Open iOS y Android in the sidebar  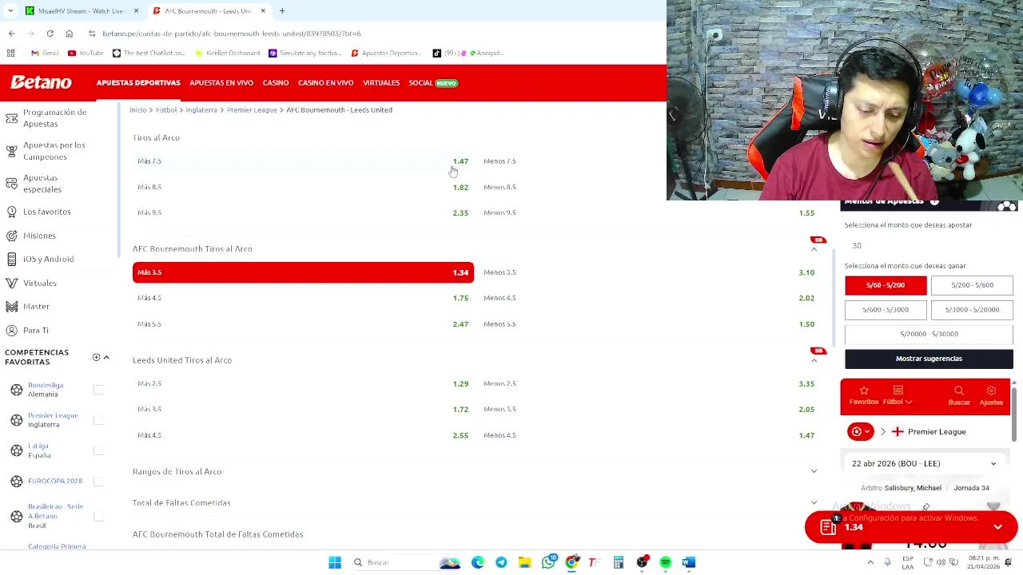click(x=48, y=259)
